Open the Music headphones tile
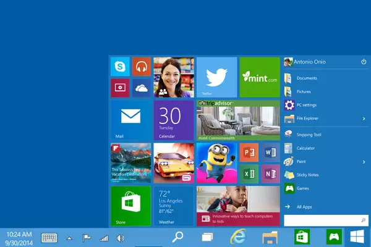Image resolution: width=371 pixels, height=247 pixels. pyautogui.click(x=142, y=67)
